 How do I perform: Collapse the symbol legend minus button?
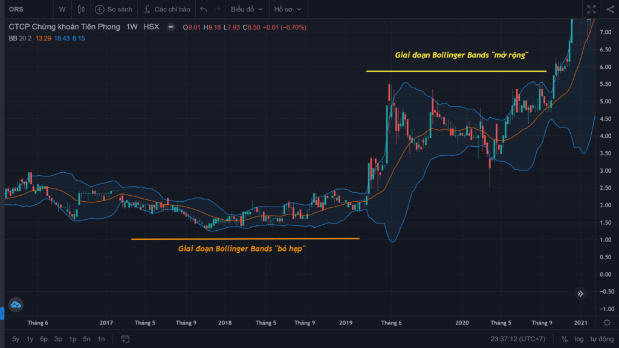point(170,27)
